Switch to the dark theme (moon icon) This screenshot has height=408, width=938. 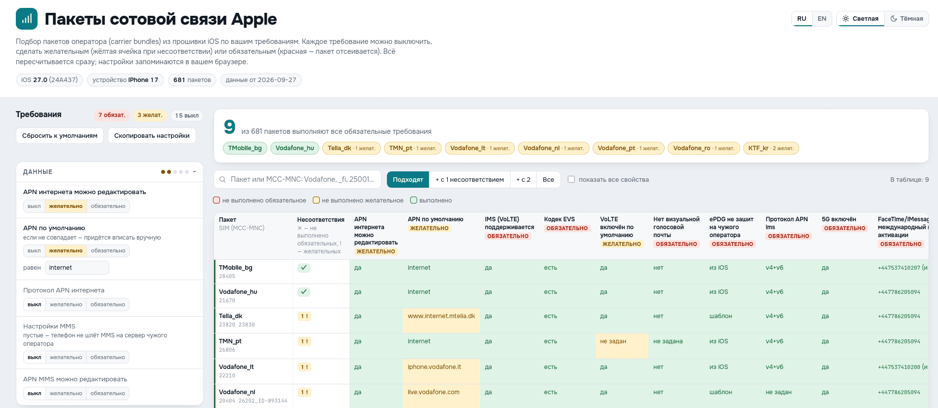point(906,19)
